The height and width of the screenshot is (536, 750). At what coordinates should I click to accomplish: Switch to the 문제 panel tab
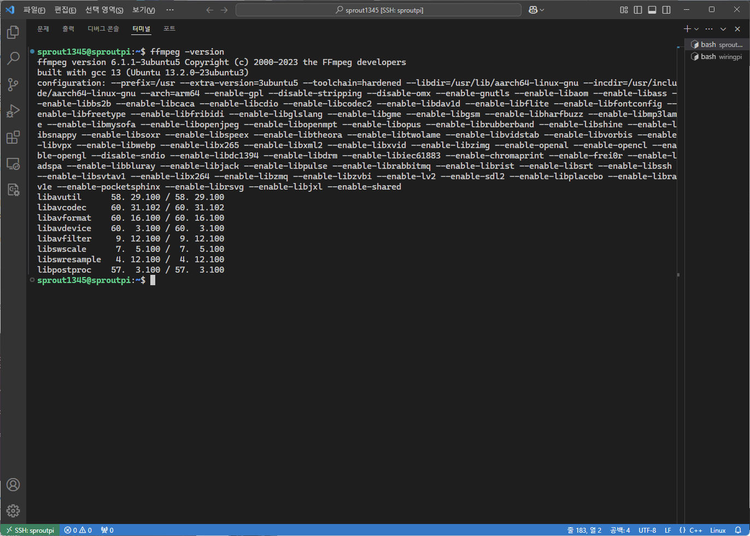(x=43, y=28)
